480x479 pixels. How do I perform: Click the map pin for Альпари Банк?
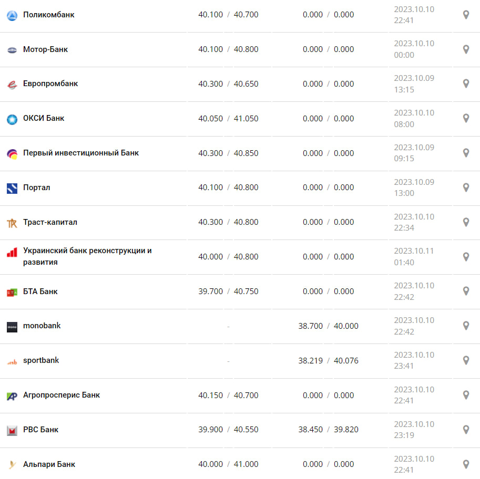click(x=465, y=464)
